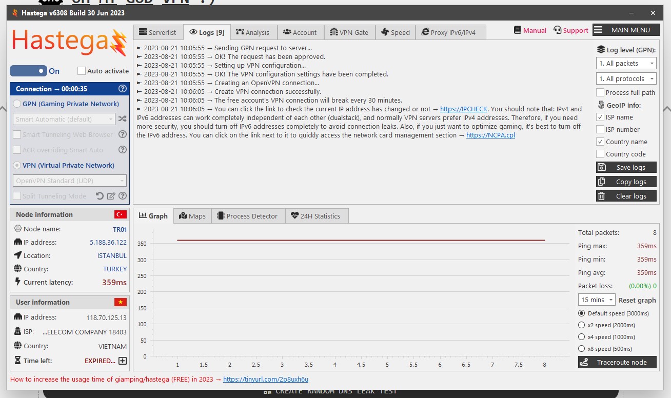The width and height of the screenshot is (671, 398).
Task: Open the All protocols dropdown
Action: point(626,79)
